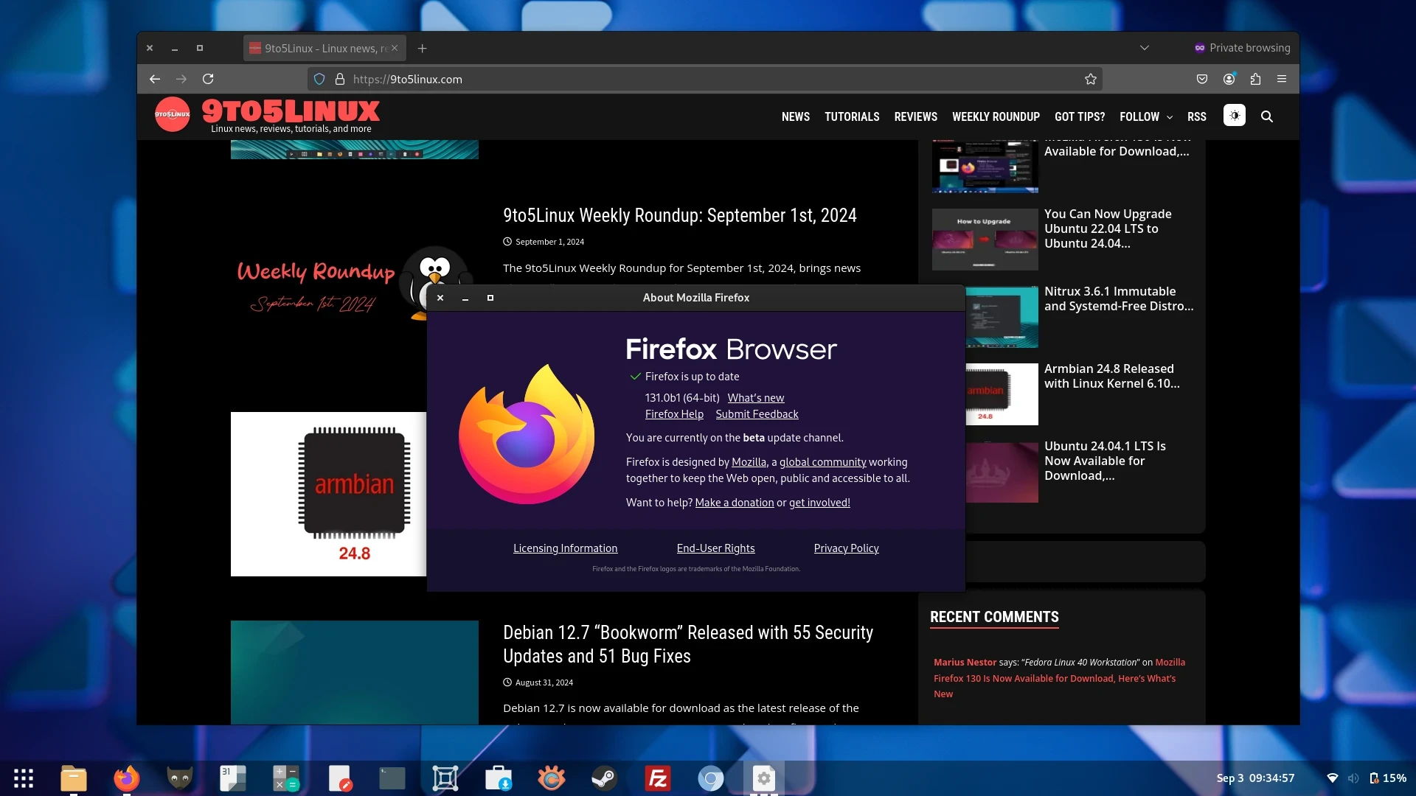1416x796 pixels.
Task: Toggle the Firefox bookmark star icon
Action: [1090, 79]
